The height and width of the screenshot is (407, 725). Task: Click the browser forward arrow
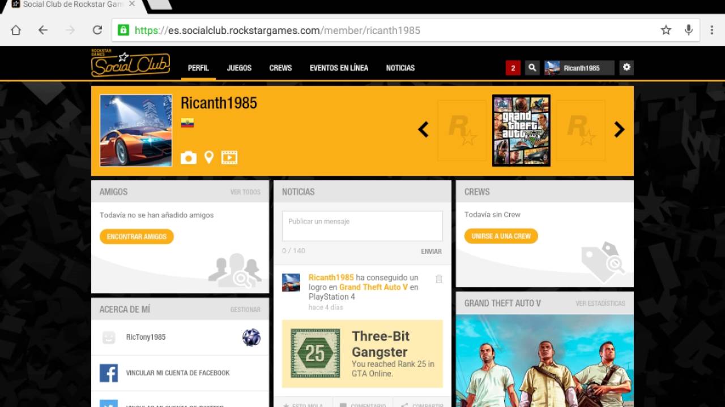(70, 30)
